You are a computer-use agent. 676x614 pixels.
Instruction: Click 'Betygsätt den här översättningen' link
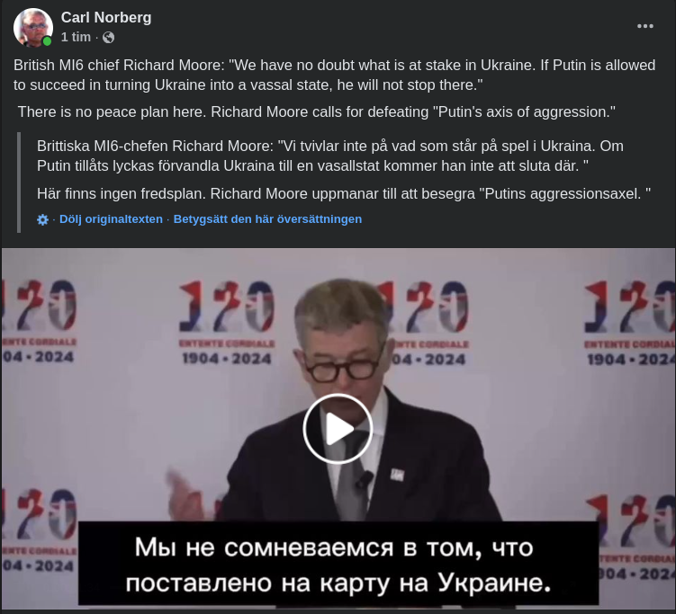267,219
